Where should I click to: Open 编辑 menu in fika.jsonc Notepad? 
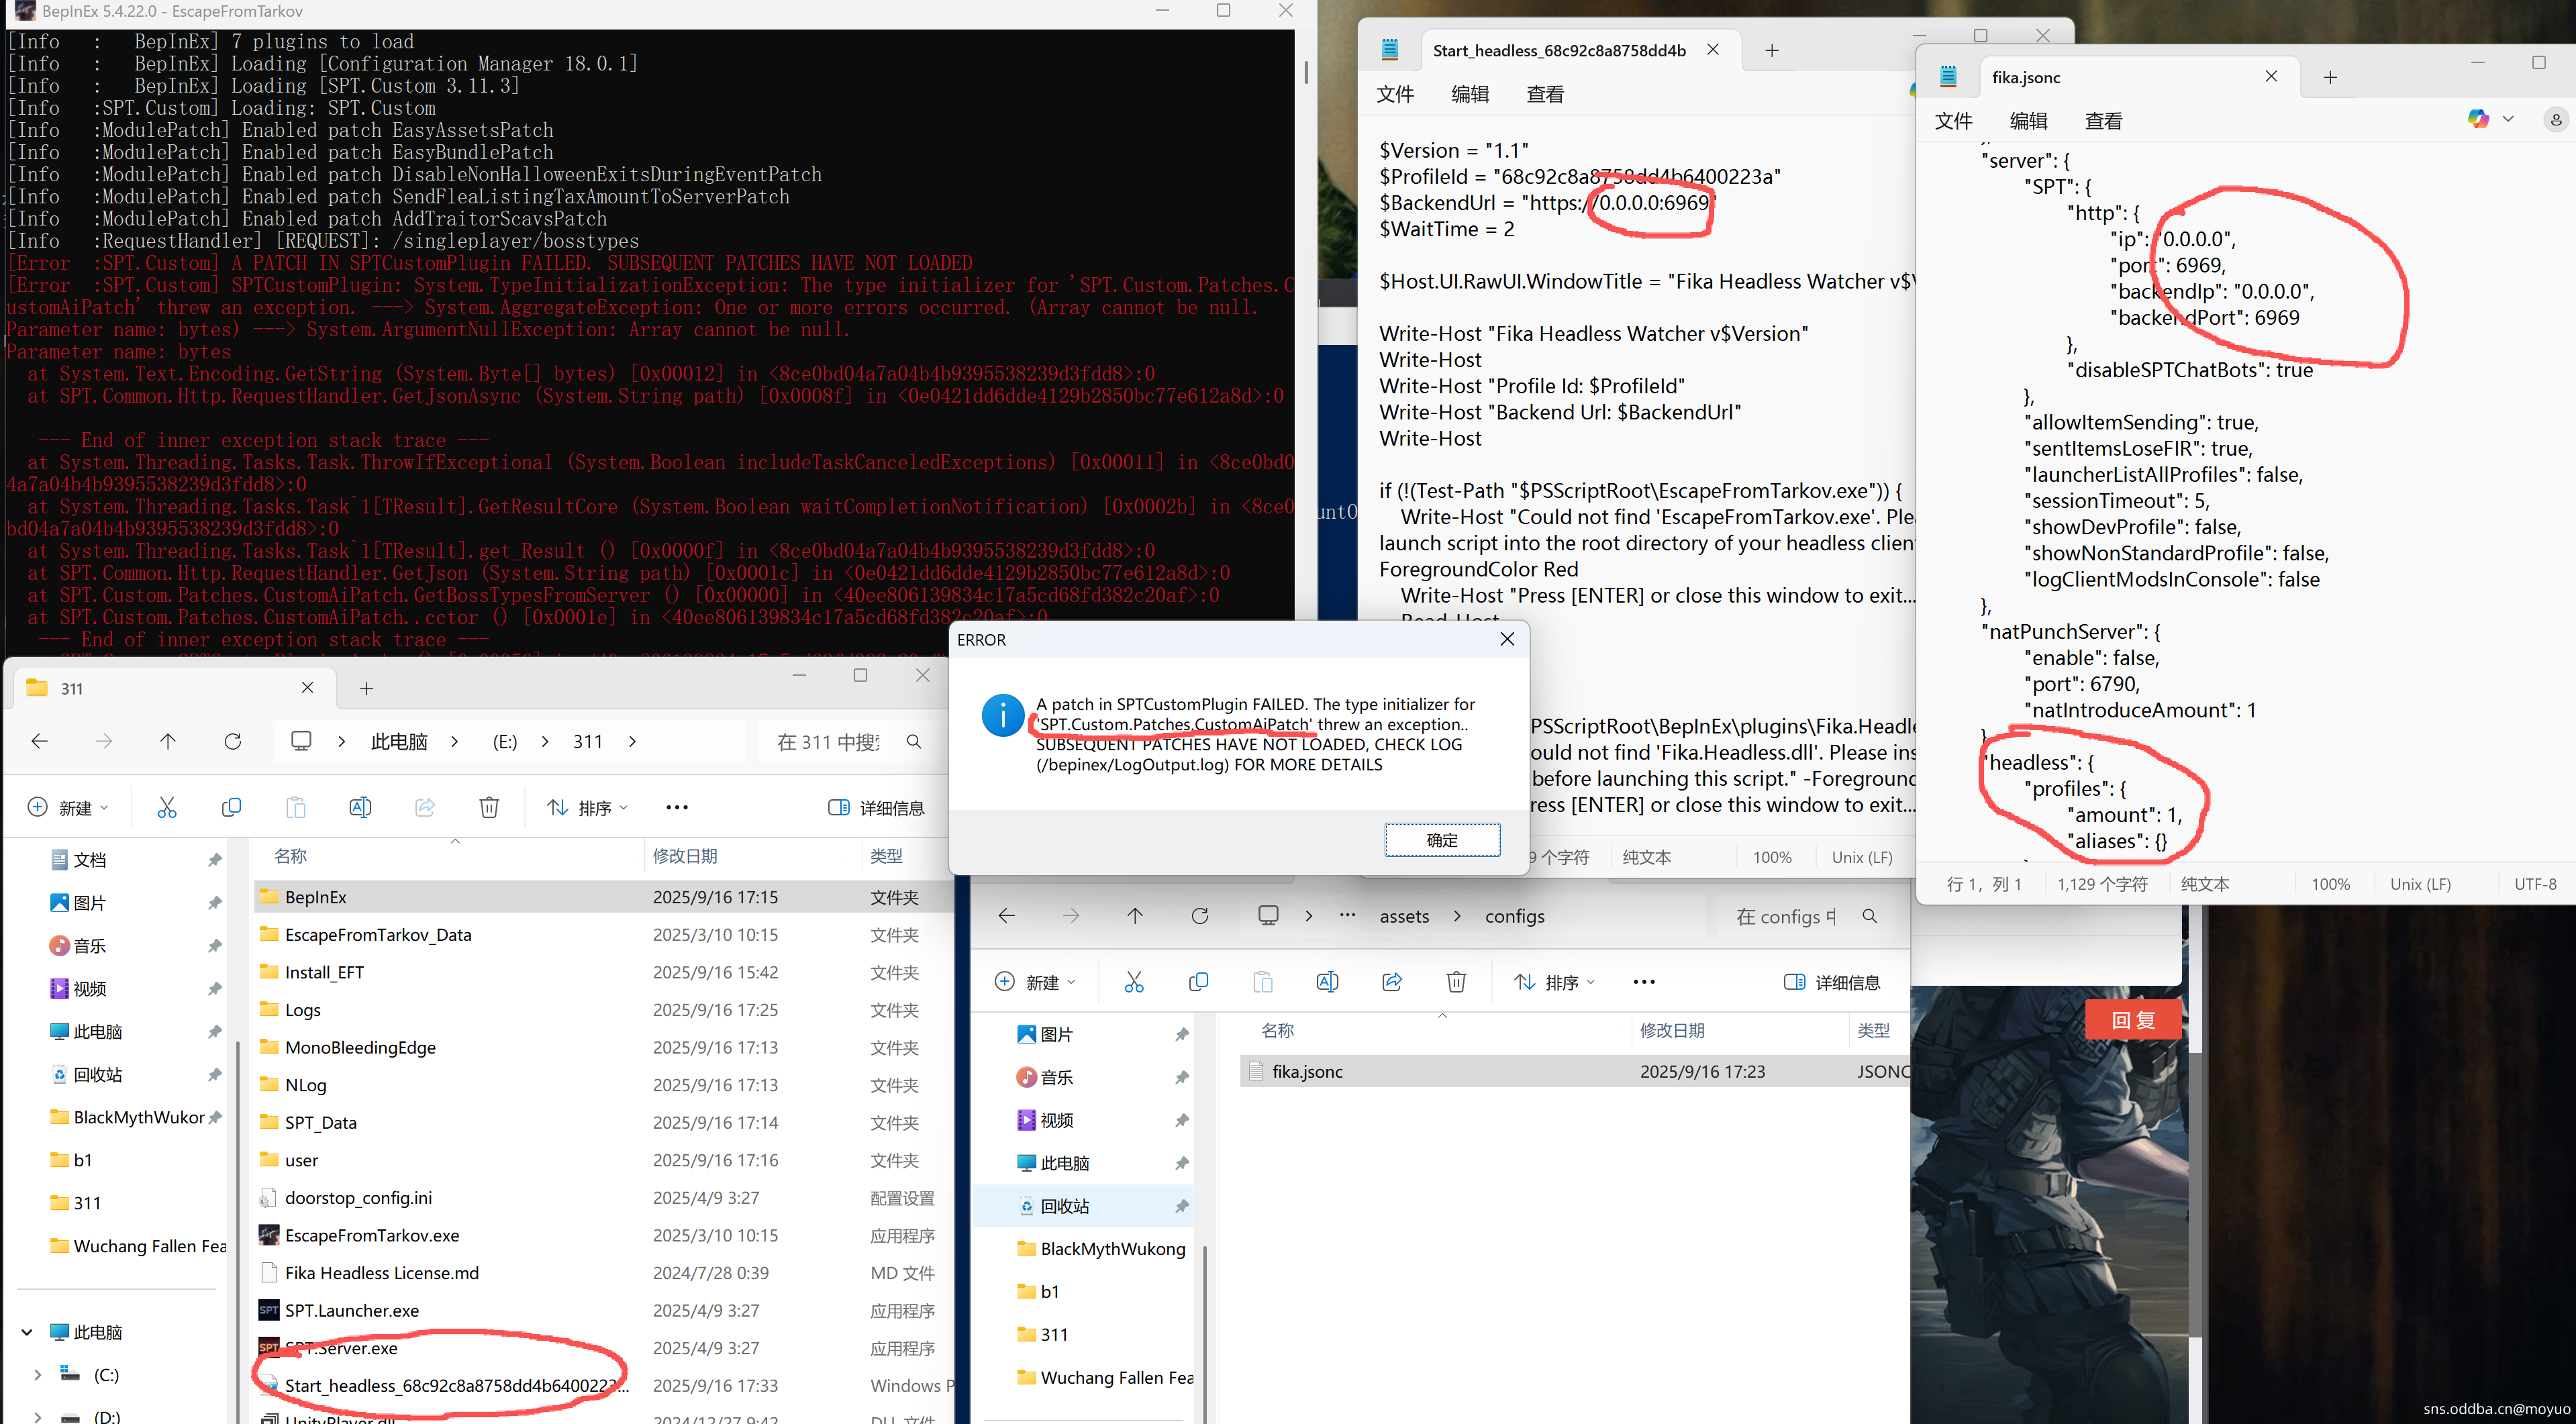coord(2028,121)
